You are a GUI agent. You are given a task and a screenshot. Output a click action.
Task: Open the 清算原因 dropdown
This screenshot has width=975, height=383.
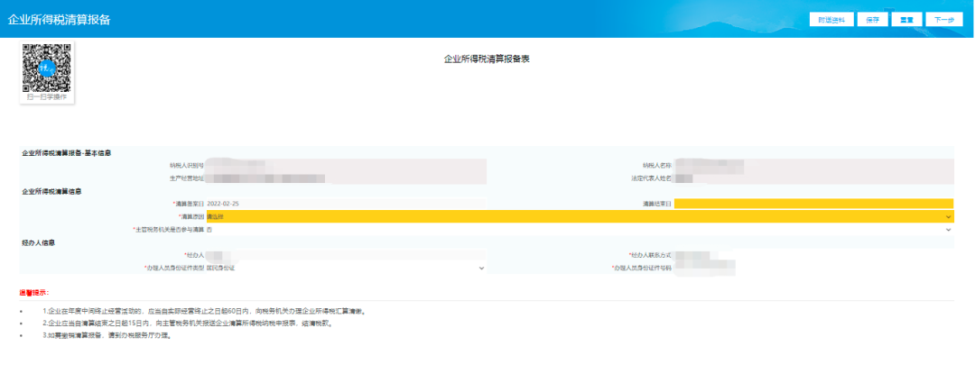(578, 217)
